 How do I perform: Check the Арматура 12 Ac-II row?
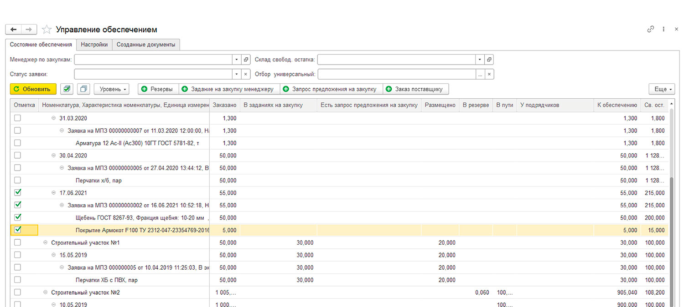click(17, 143)
